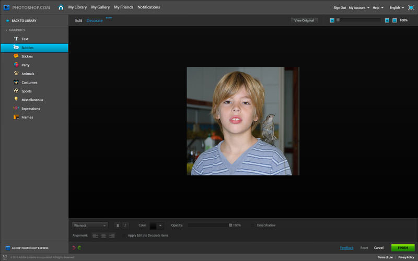Viewport: 418px width, 261px height.
Task: Click the Photoshop.com logo icon
Action: (6, 7)
